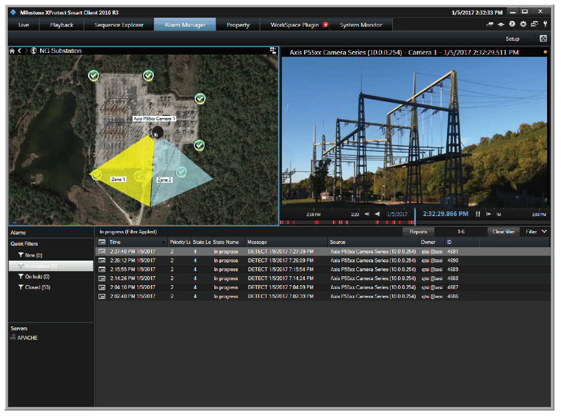Click the key icon in the top toolbar
Image resolution: width=561 pixels, height=416 pixels.
coord(545,24)
